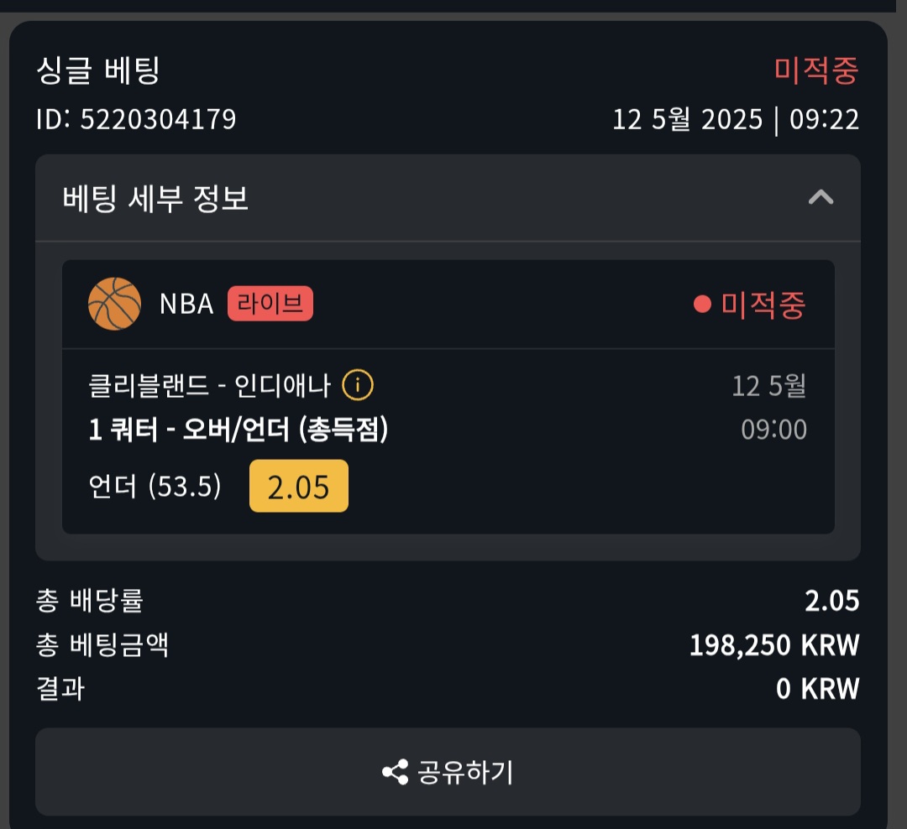Click the 12 5월 2025 | 09:22 timestamp
This screenshot has width=907, height=829.
[735, 119]
